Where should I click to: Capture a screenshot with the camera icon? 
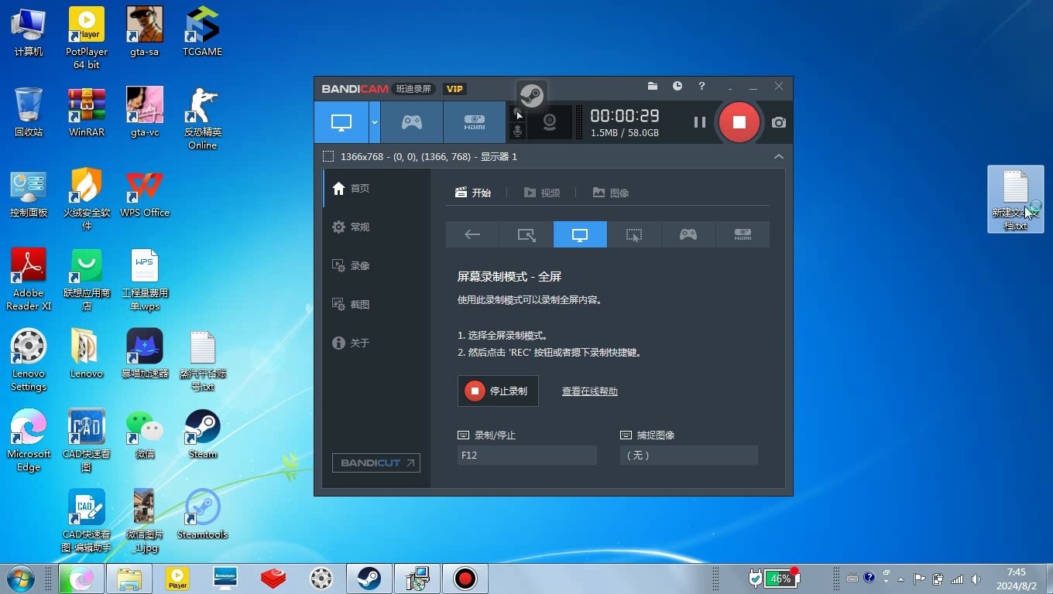tap(779, 122)
